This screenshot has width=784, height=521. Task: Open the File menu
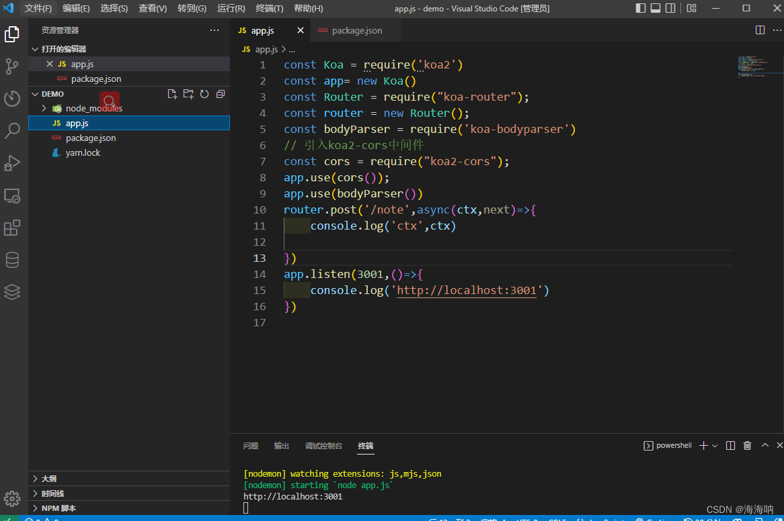pyautogui.click(x=38, y=9)
